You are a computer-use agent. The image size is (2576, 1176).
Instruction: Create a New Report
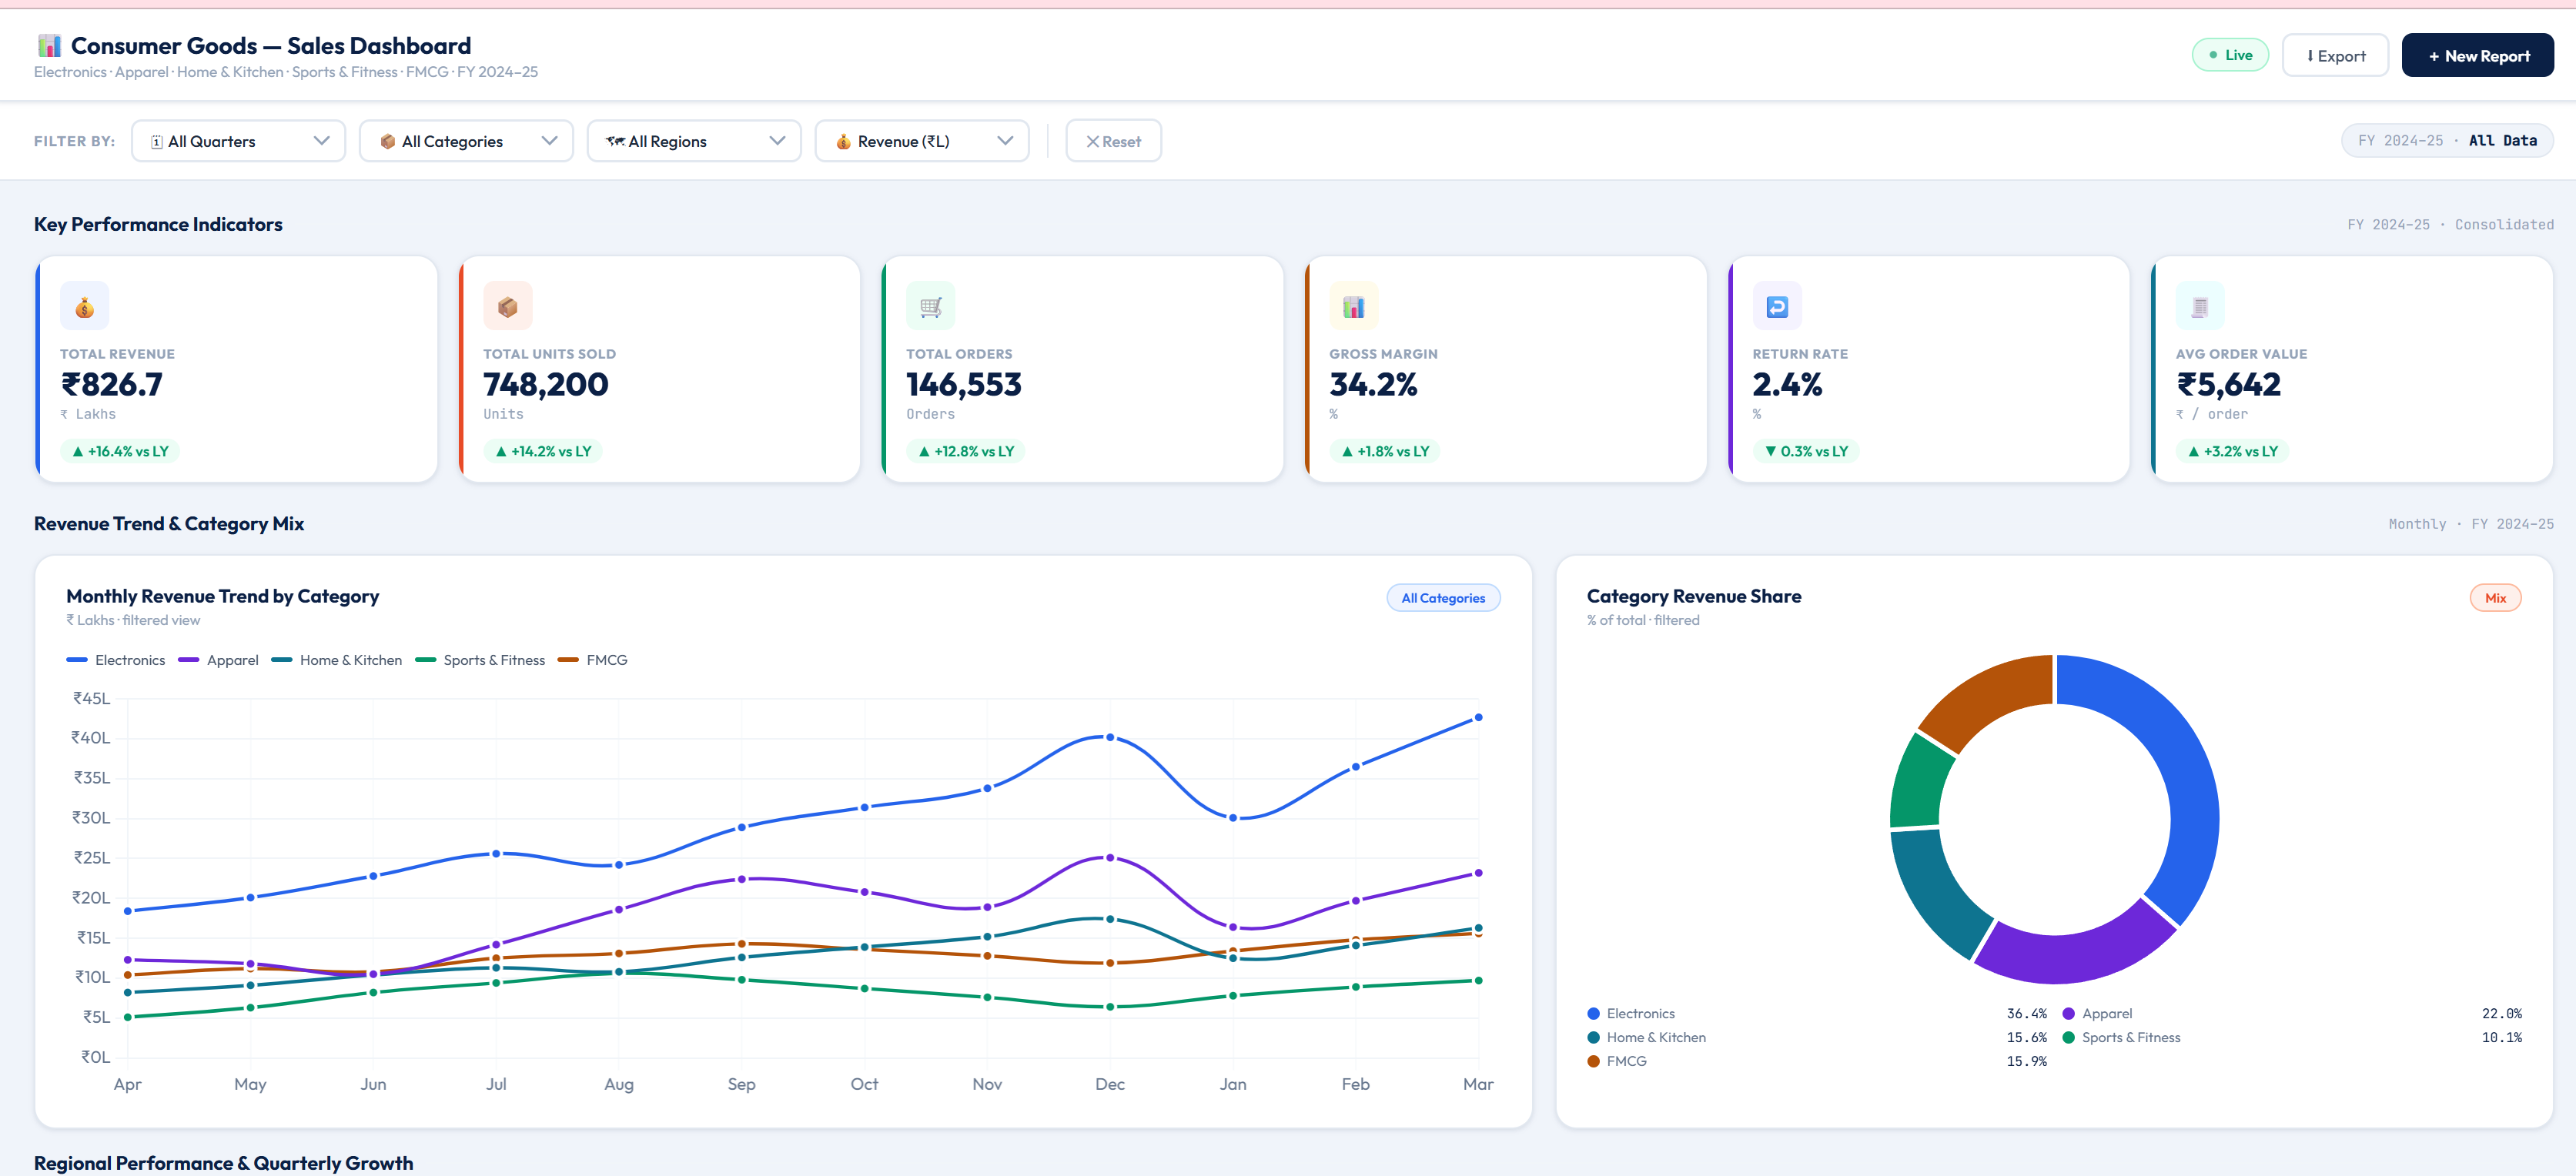click(2477, 55)
